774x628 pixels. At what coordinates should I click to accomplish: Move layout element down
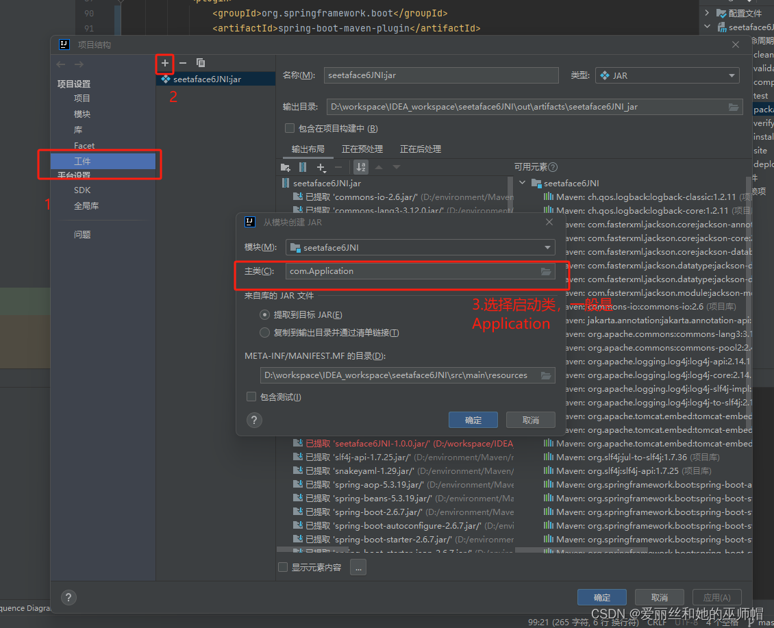[397, 167]
